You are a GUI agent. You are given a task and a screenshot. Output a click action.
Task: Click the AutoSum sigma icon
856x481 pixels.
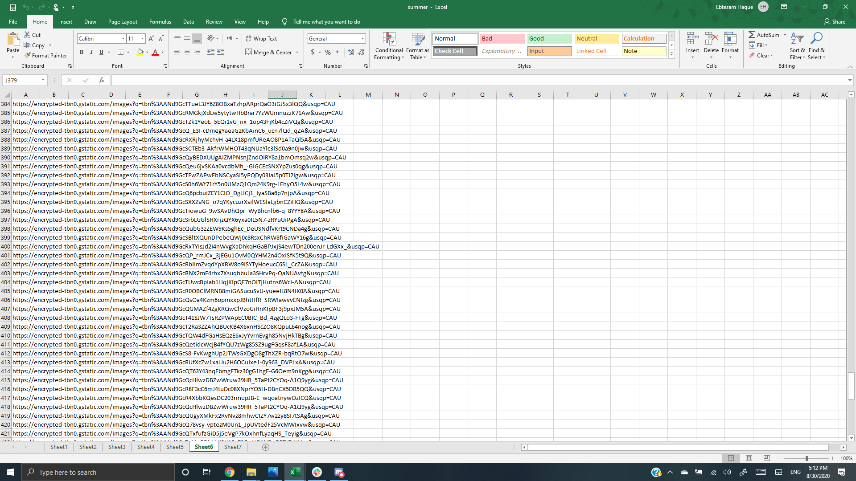[x=752, y=35]
